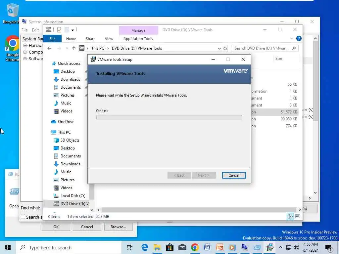Open File Explorer help icon
This screenshot has height=254, width=339.
tap(299, 38)
